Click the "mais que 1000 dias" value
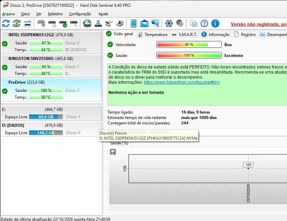Screen dimensions: 287x221 [x=199, y=118]
